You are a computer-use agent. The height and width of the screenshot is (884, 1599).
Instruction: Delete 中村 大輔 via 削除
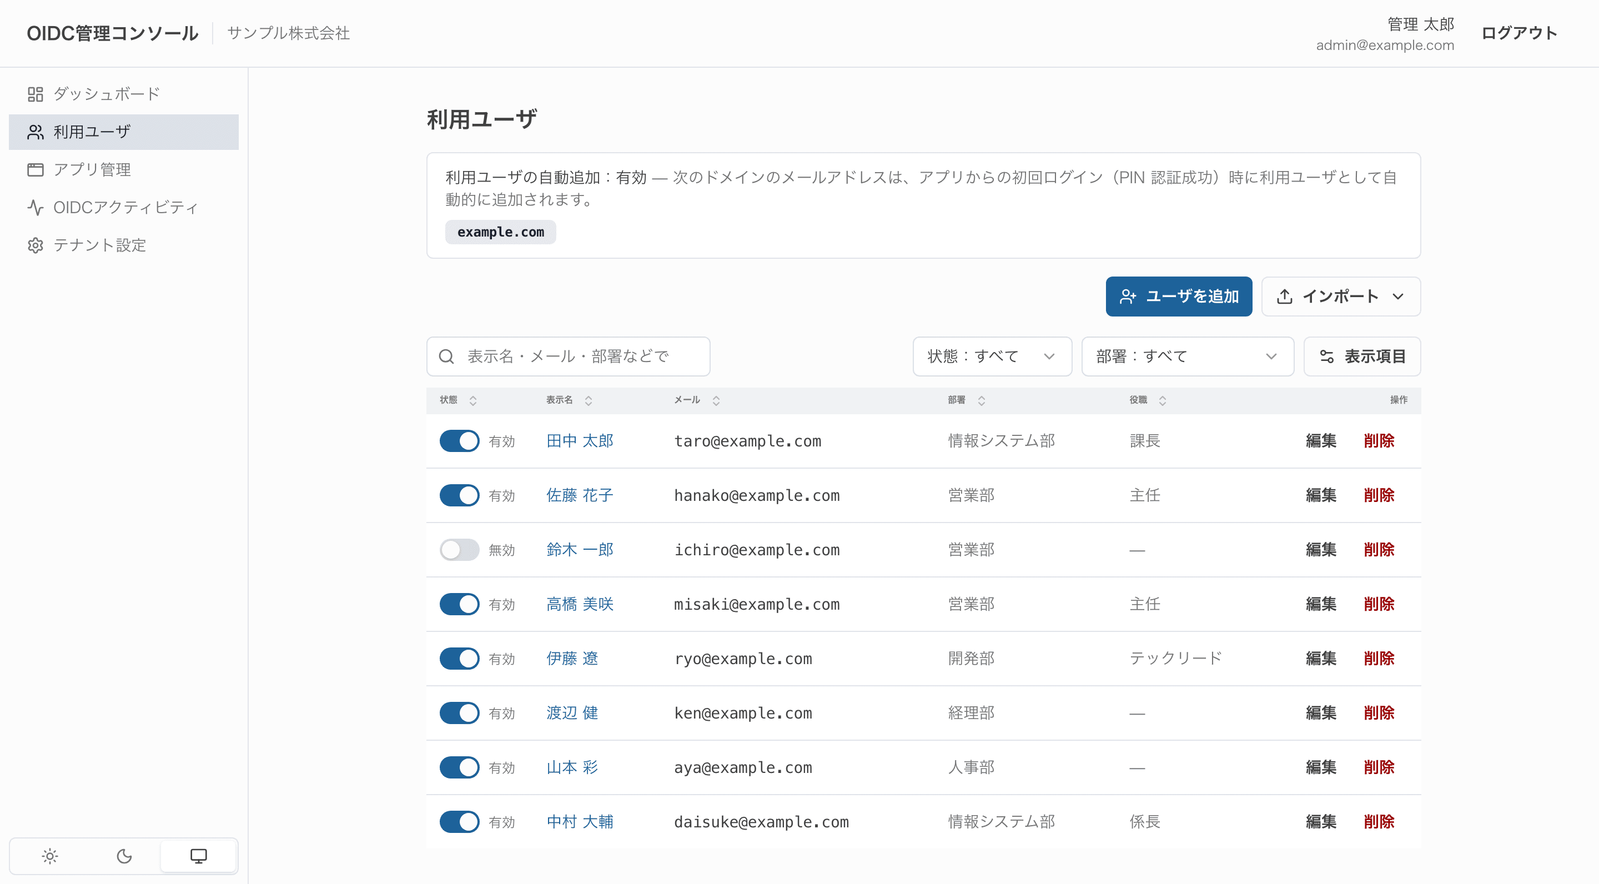[1379, 822]
